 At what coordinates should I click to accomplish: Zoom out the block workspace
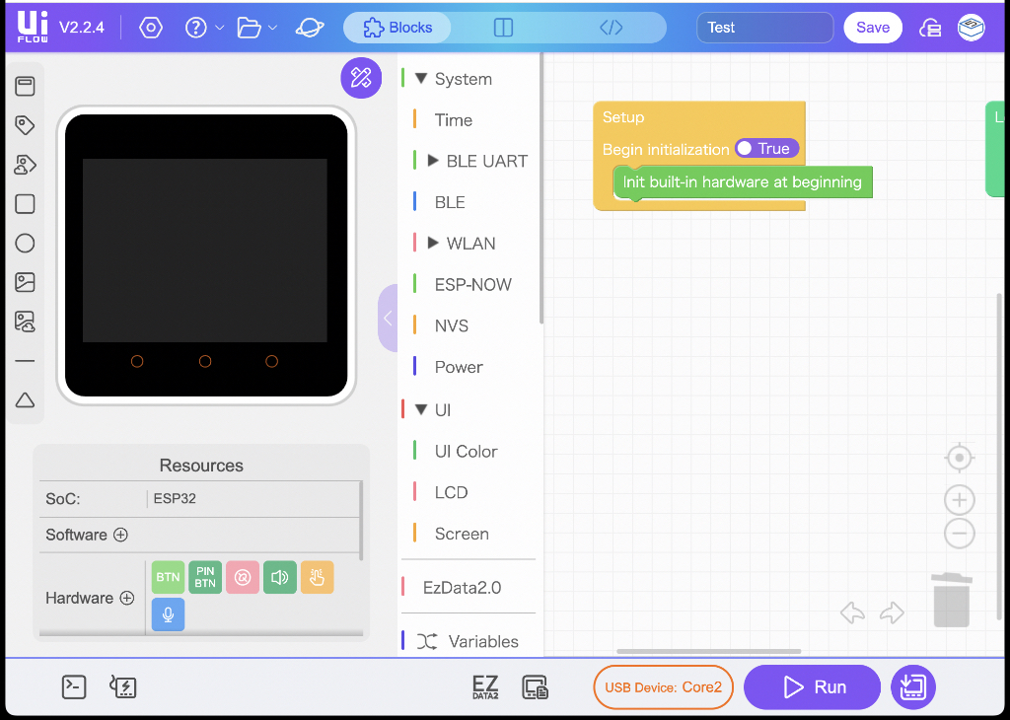(959, 534)
